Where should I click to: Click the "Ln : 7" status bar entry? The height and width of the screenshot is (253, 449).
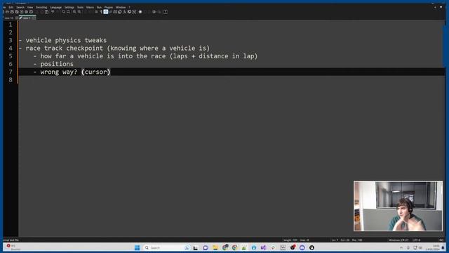335,240
